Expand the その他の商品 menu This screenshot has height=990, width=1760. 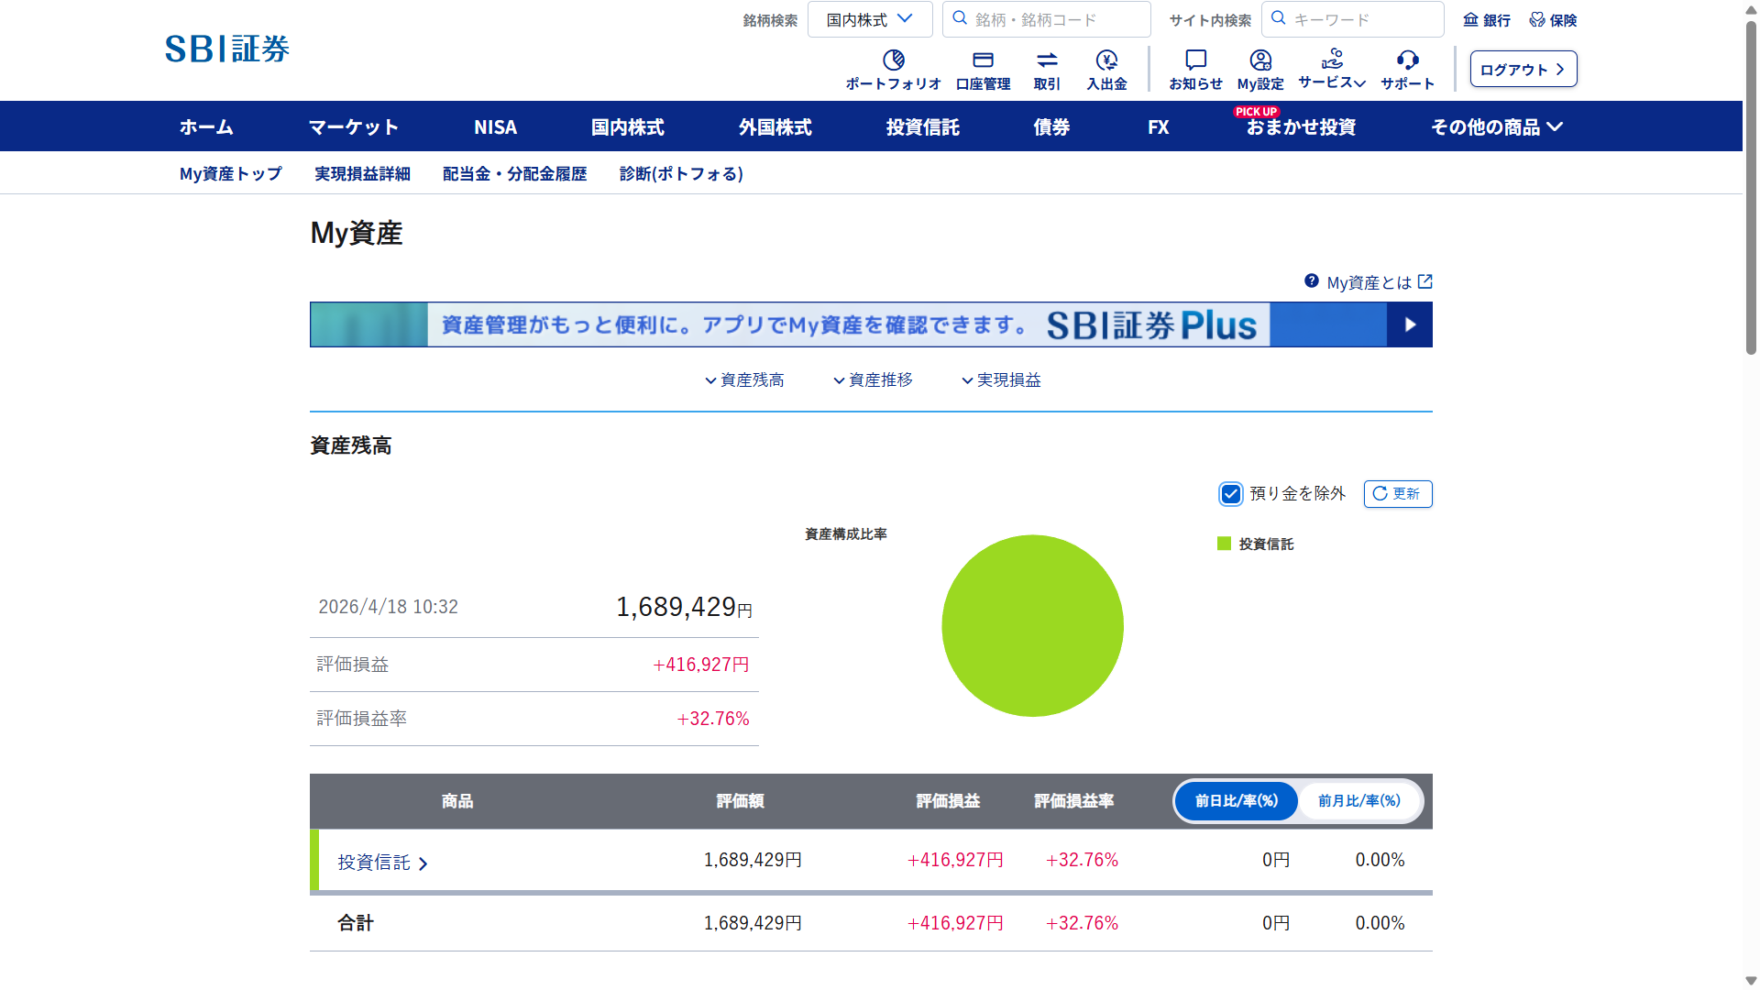1496,127
